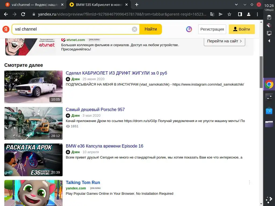Image resolution: width=275 pixels, height=206 pixels.
Task: Open the tab search chevron in title bar
Action: pos(236,5)
